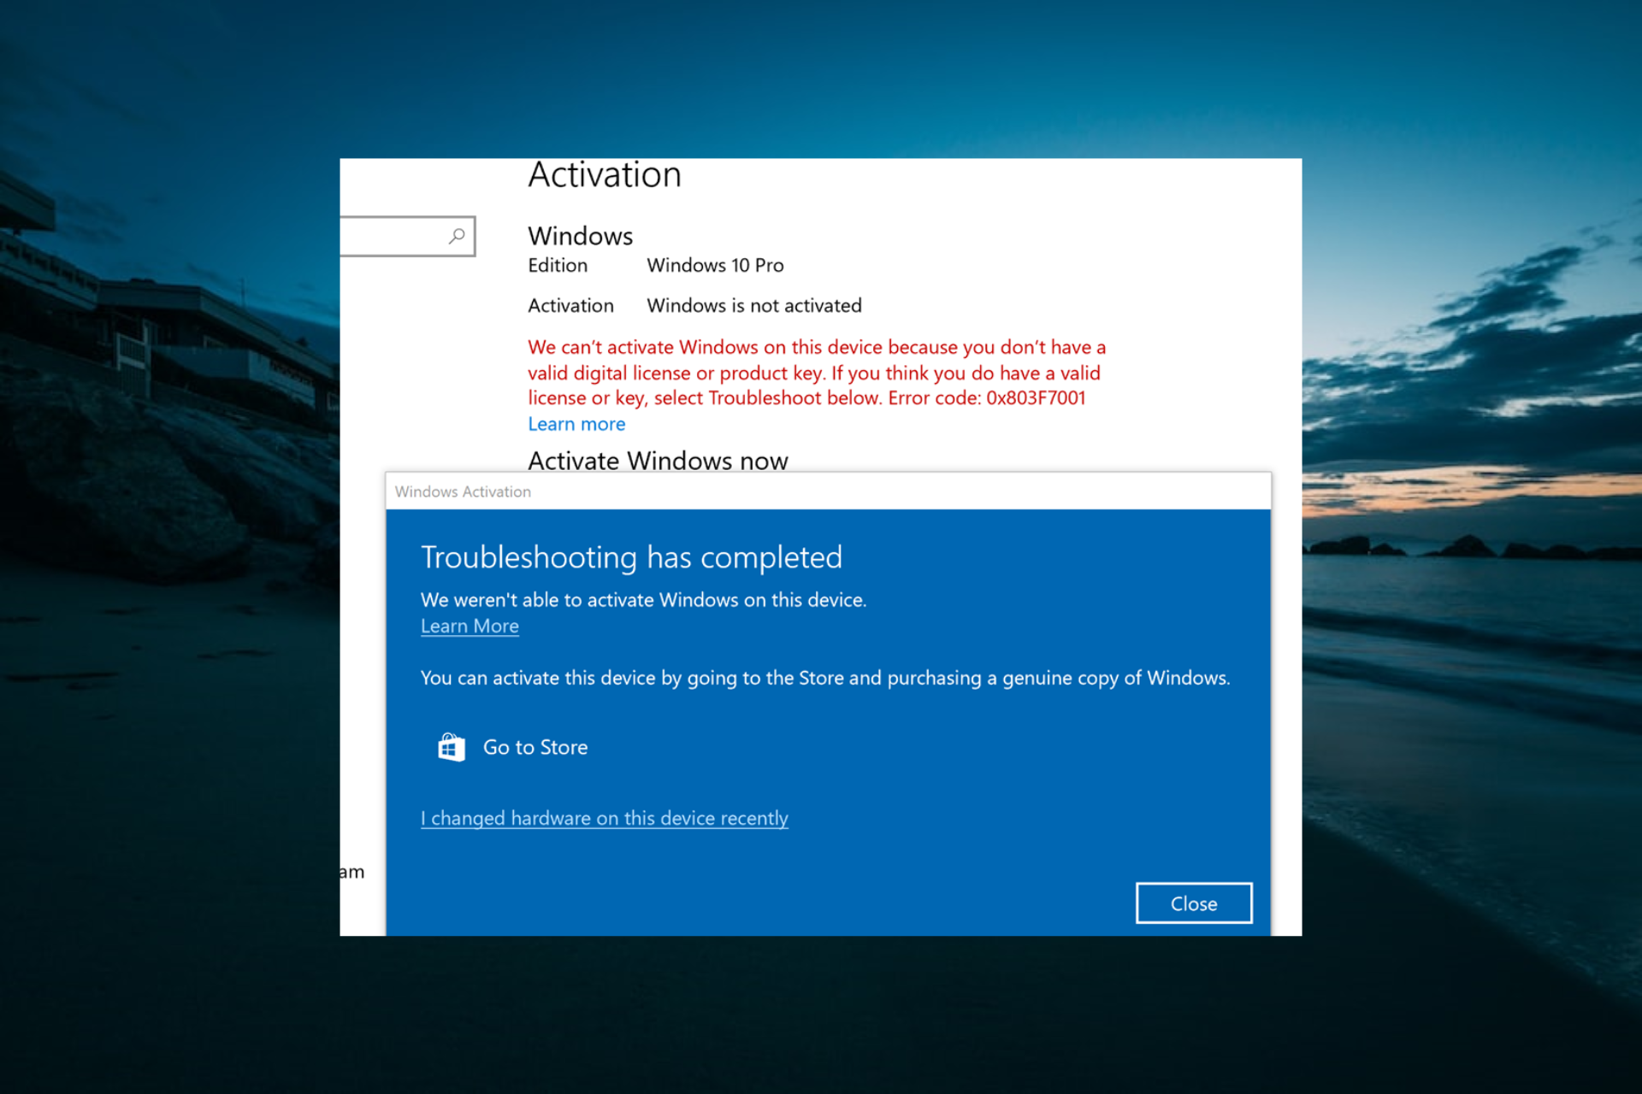The image size is (1642, 1094).
Task: Click Windows is not activated status text
Action: click(754, 306)
